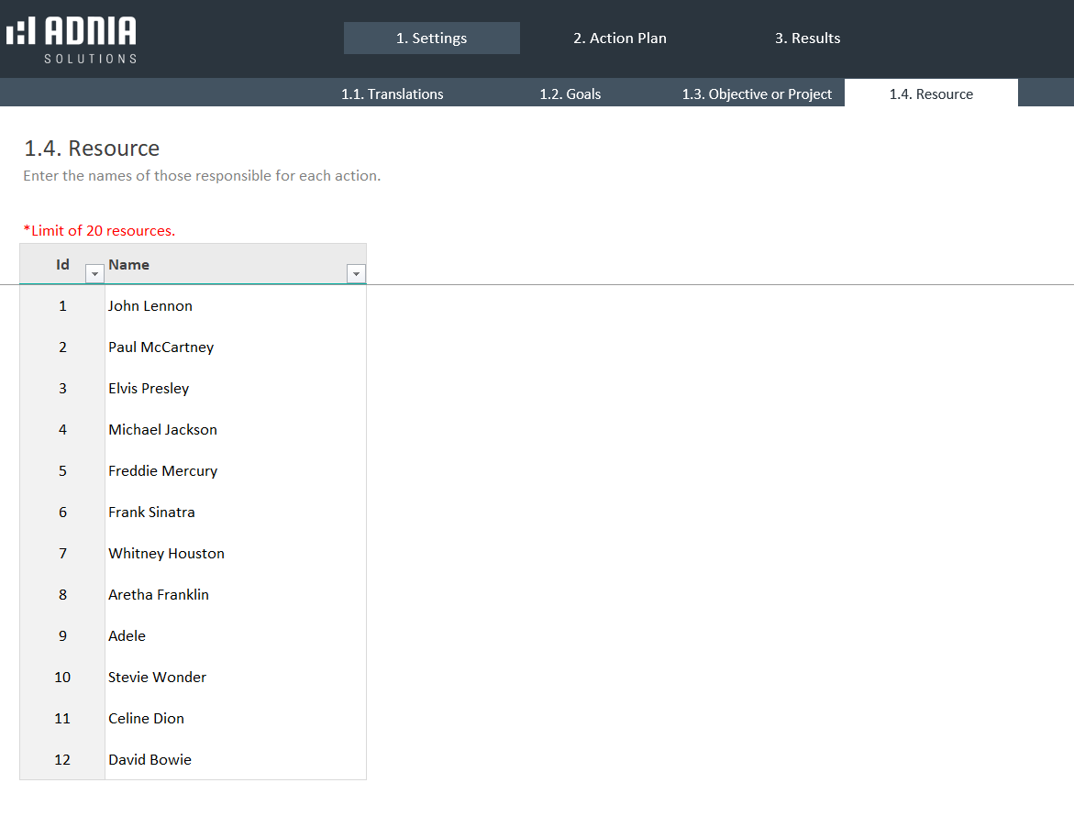Click the Paul McCartney name cell

coord(161,347)
